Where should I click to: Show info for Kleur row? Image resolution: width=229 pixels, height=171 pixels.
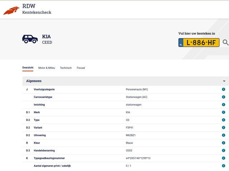tap(224, 143)
